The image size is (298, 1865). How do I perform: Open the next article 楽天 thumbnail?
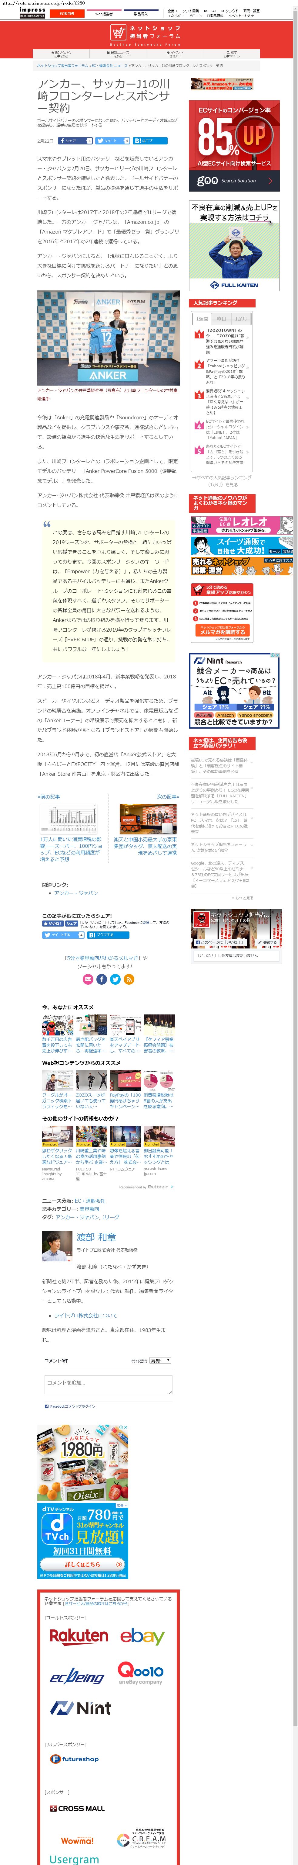pyautogui.click(x=147, y=819)
